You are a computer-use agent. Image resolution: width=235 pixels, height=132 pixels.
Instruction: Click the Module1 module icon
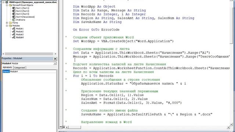tap(14, 29)
